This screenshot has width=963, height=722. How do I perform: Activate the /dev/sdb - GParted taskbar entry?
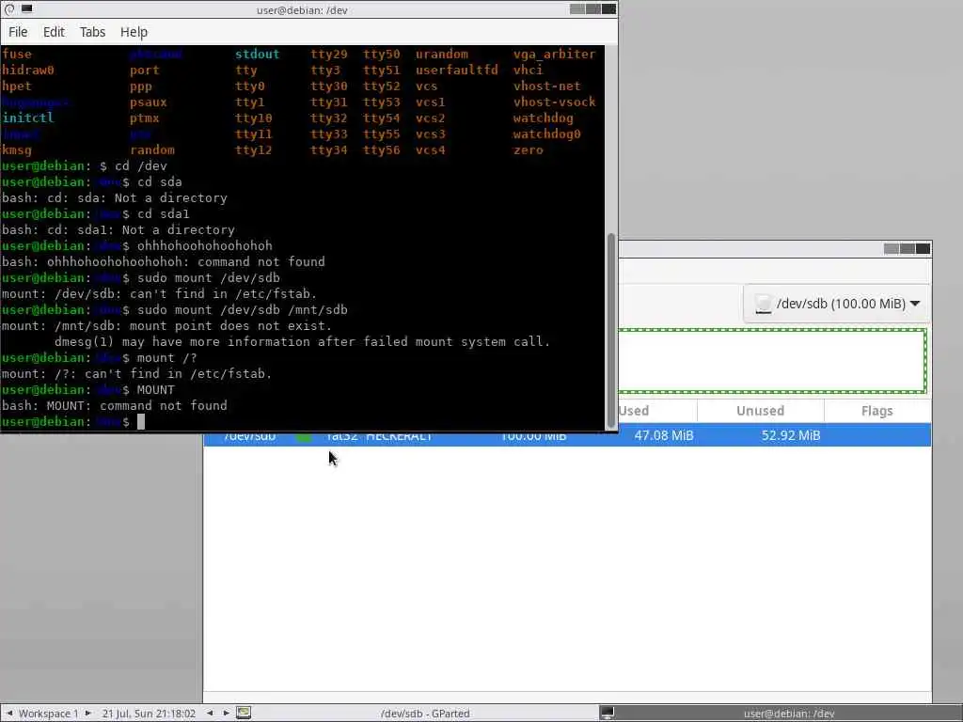point(425,714)
